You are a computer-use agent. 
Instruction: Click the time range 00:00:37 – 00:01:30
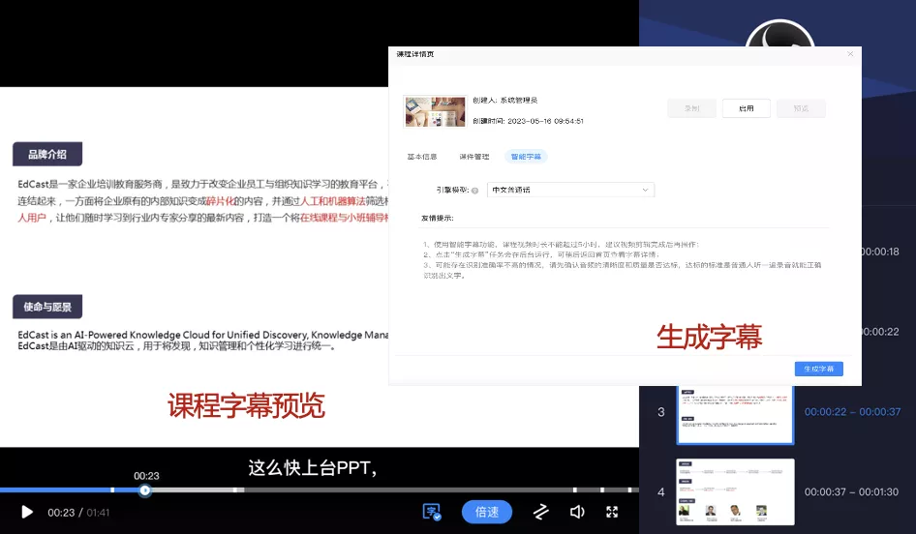(x=851, y=492)
